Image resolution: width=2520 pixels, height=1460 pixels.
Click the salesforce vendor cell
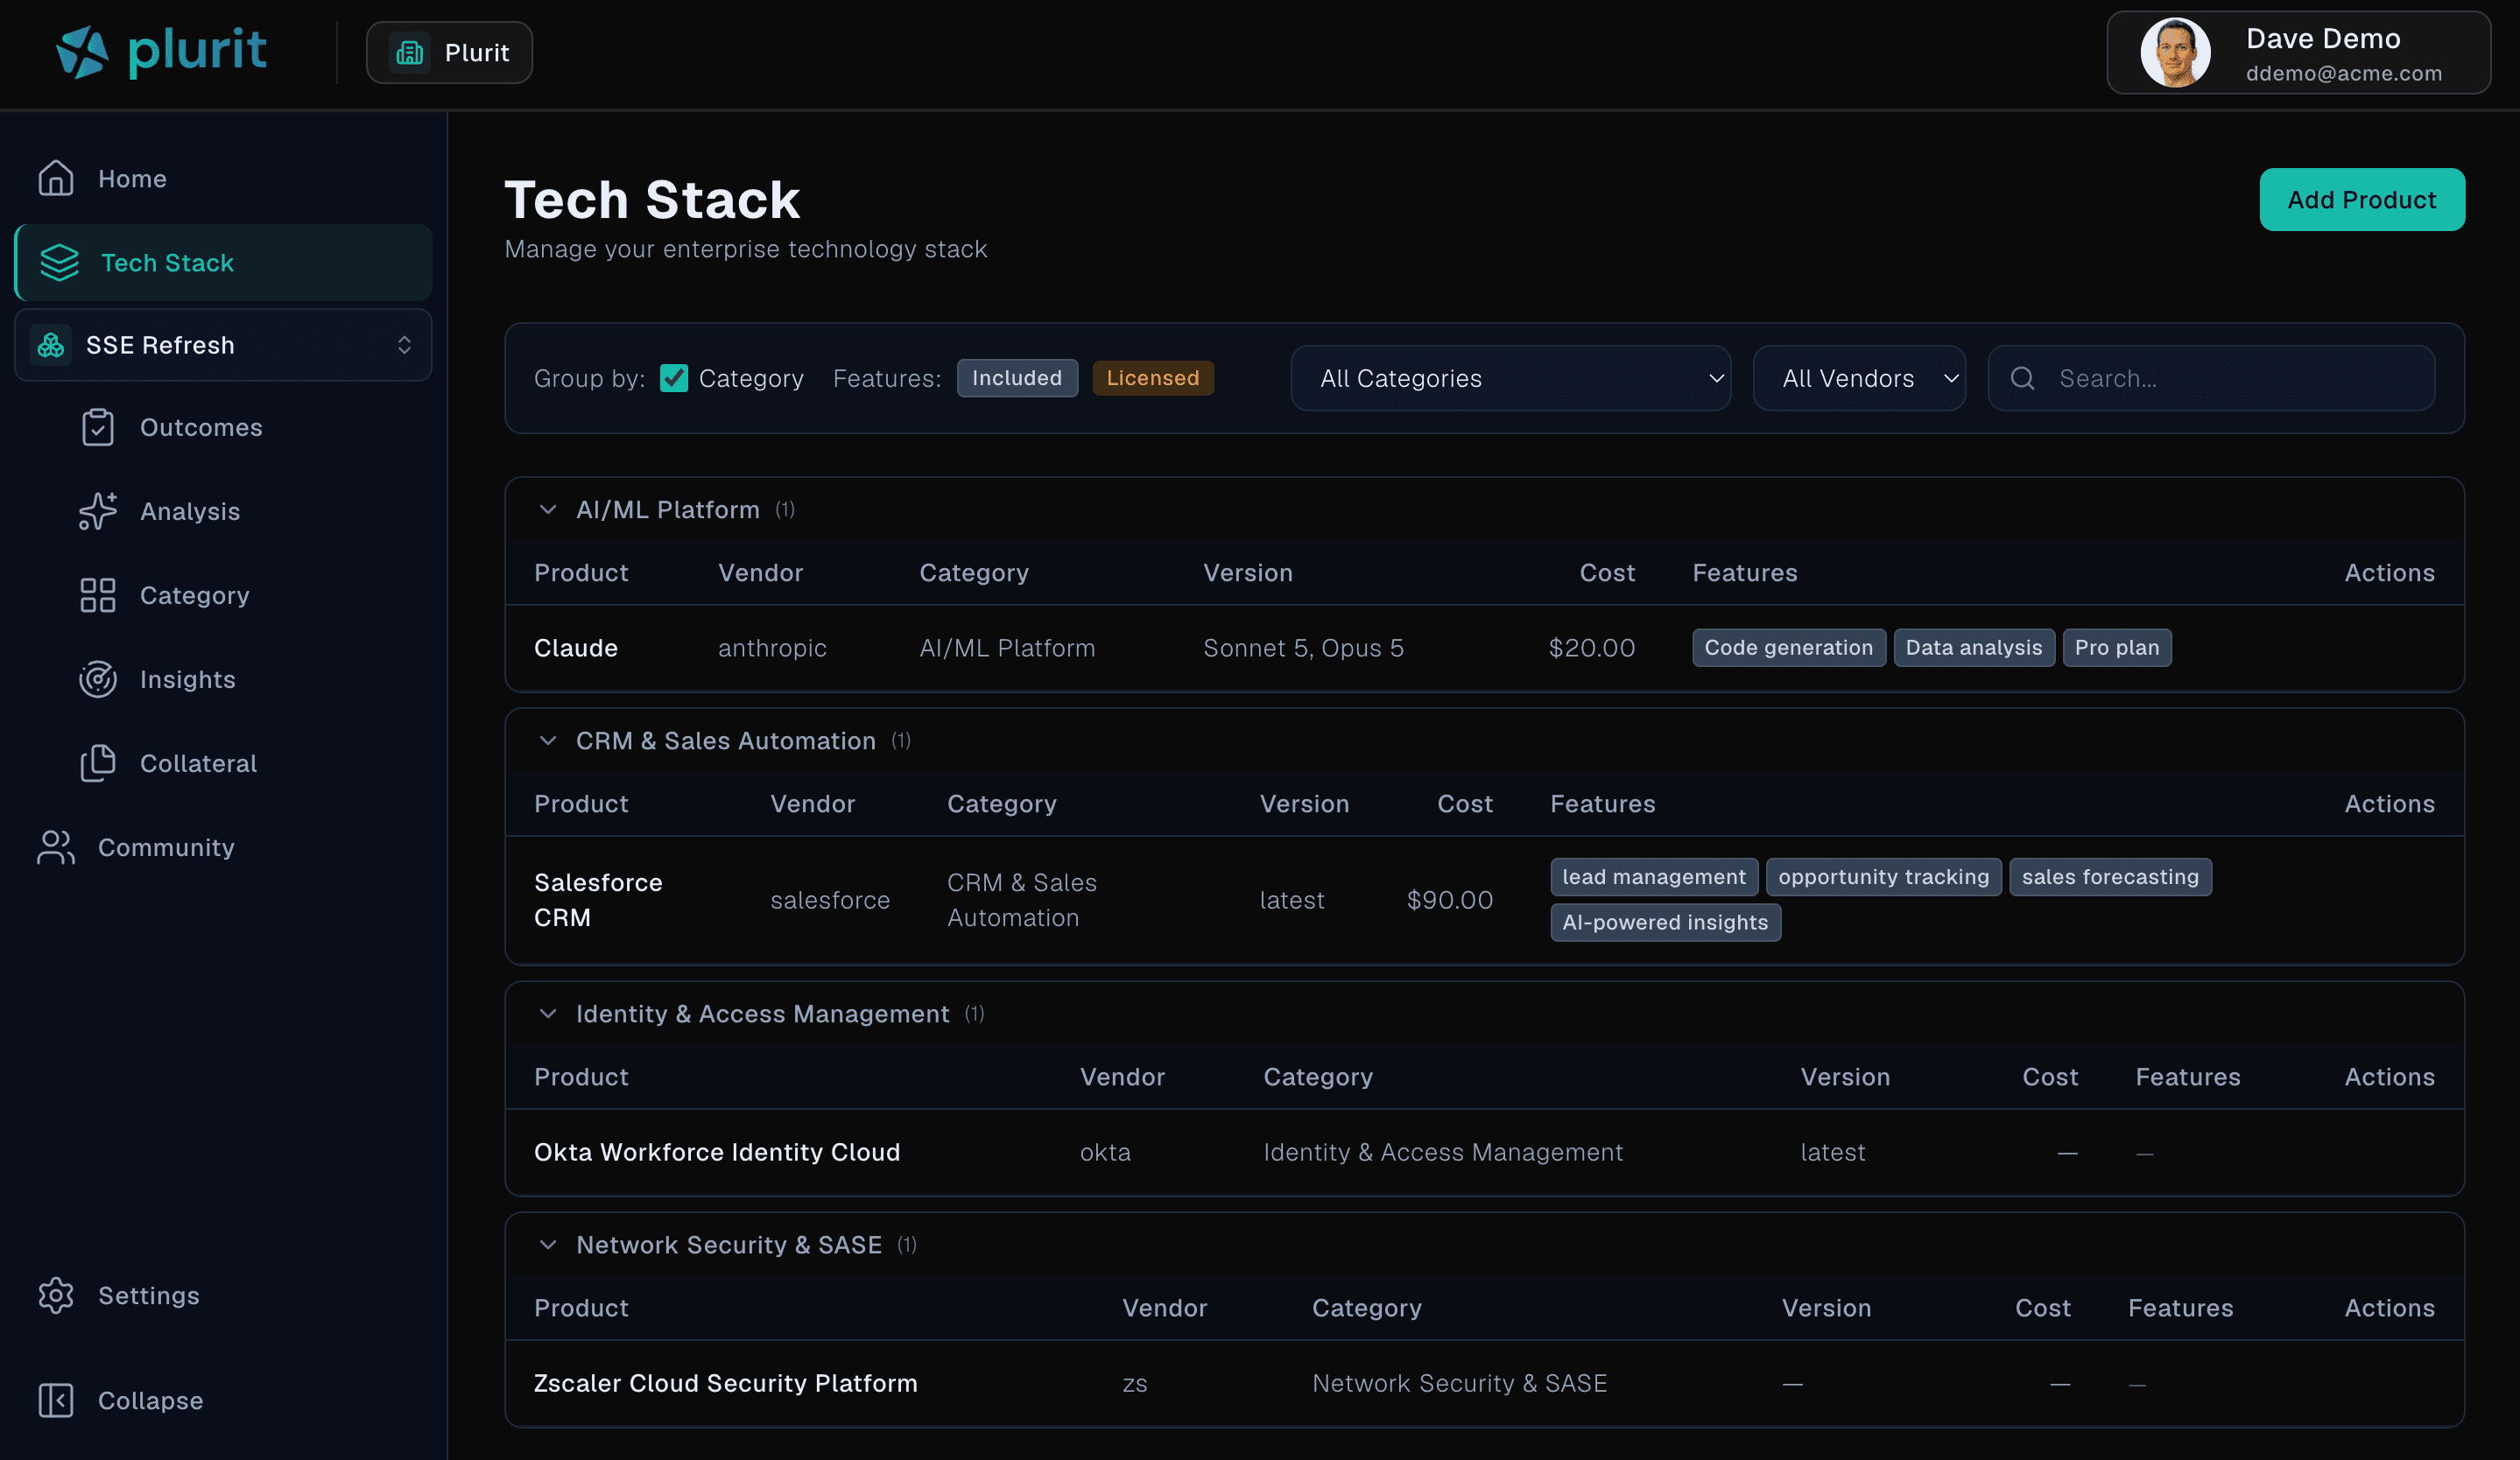[x=830, y=901]
